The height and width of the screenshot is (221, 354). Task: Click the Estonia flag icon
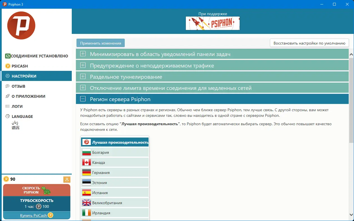(x=87, y=183)
